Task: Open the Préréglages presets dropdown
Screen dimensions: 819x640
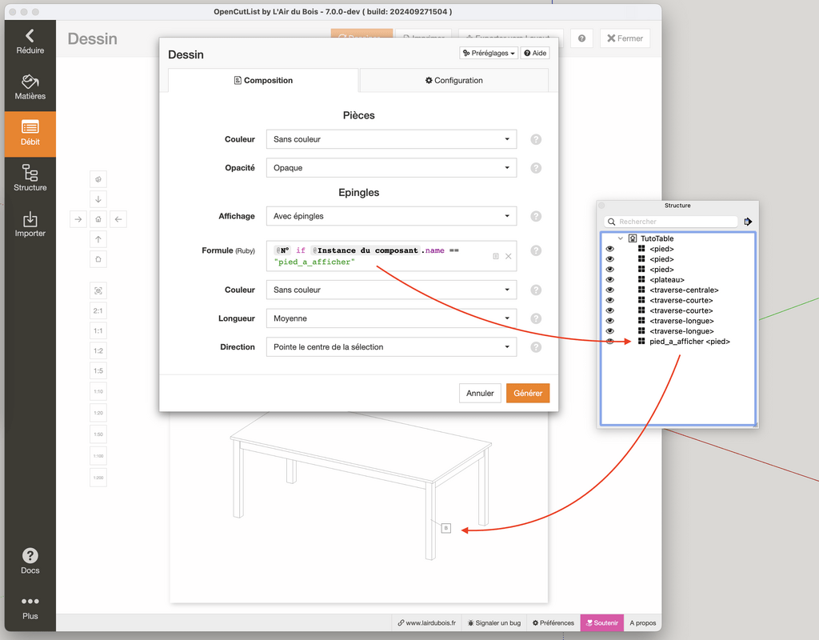Action: pos(489,53)
